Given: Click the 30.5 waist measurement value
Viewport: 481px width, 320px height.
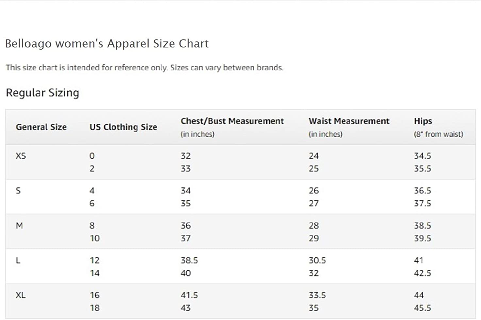Looking at the screenshot, I should point(317,261).
